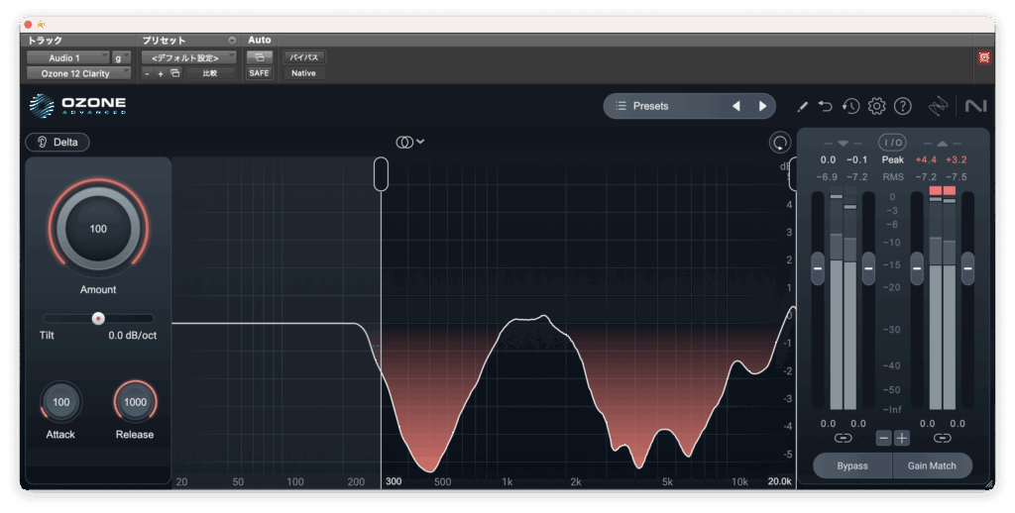This screenshot has height=513, width=1015.
Task: Expand the デフォルト設定 preset dropdown
Action: (x=188, y=57)
